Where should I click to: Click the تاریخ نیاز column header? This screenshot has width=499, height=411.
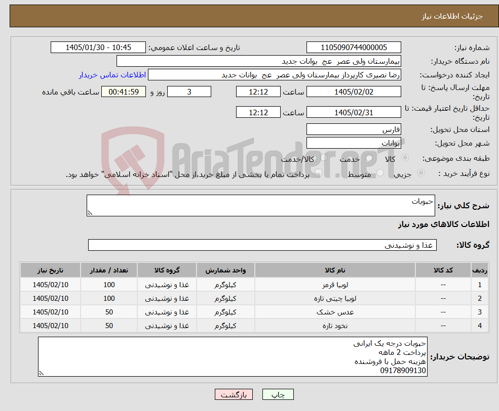click(50, 270)
